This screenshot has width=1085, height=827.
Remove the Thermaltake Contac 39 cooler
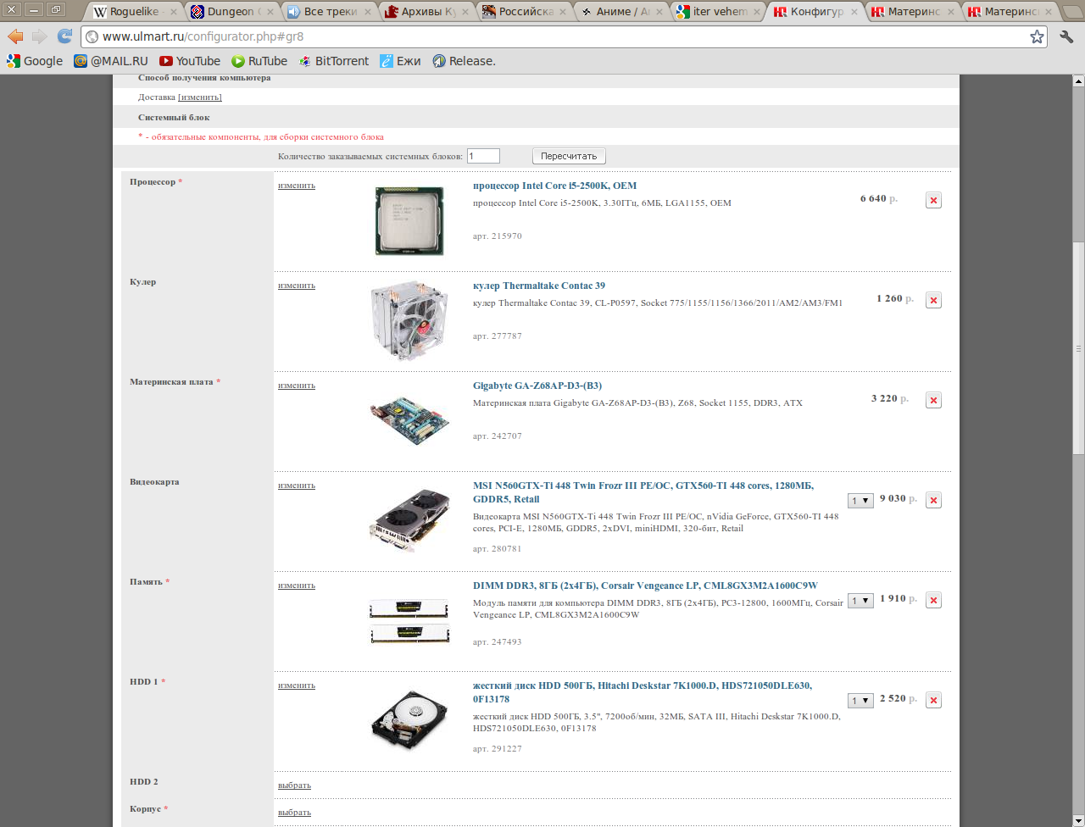pyautogui.click(x=933, y=301)
